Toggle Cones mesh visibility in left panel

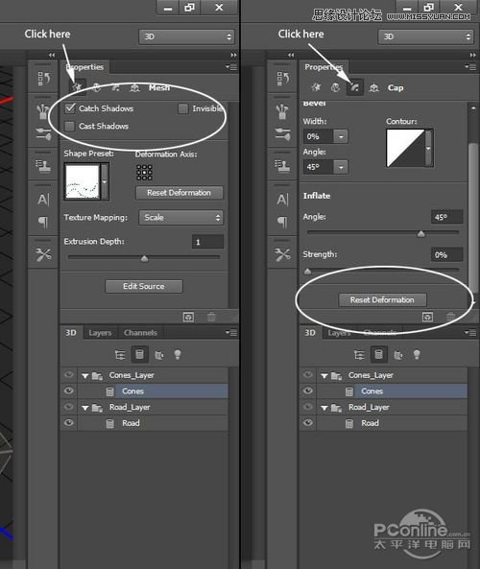pos(68,391)
